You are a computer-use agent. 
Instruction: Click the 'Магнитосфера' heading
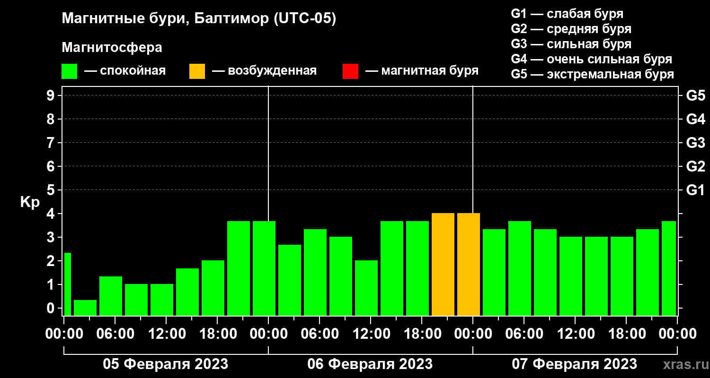pos(112,48)
